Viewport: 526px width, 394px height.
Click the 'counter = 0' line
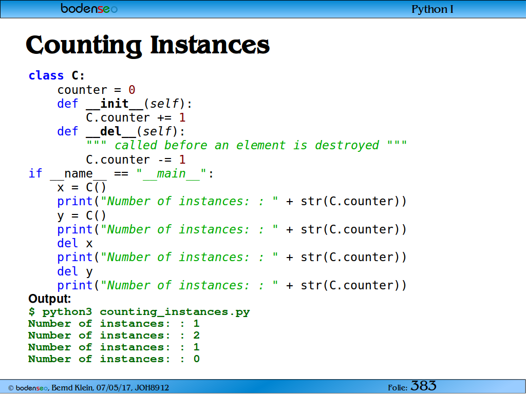pos(96,90)
